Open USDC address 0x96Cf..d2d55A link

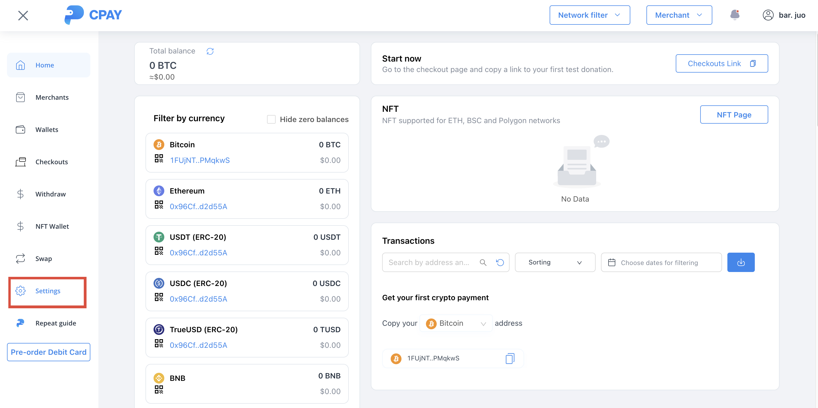coord(198,299)
